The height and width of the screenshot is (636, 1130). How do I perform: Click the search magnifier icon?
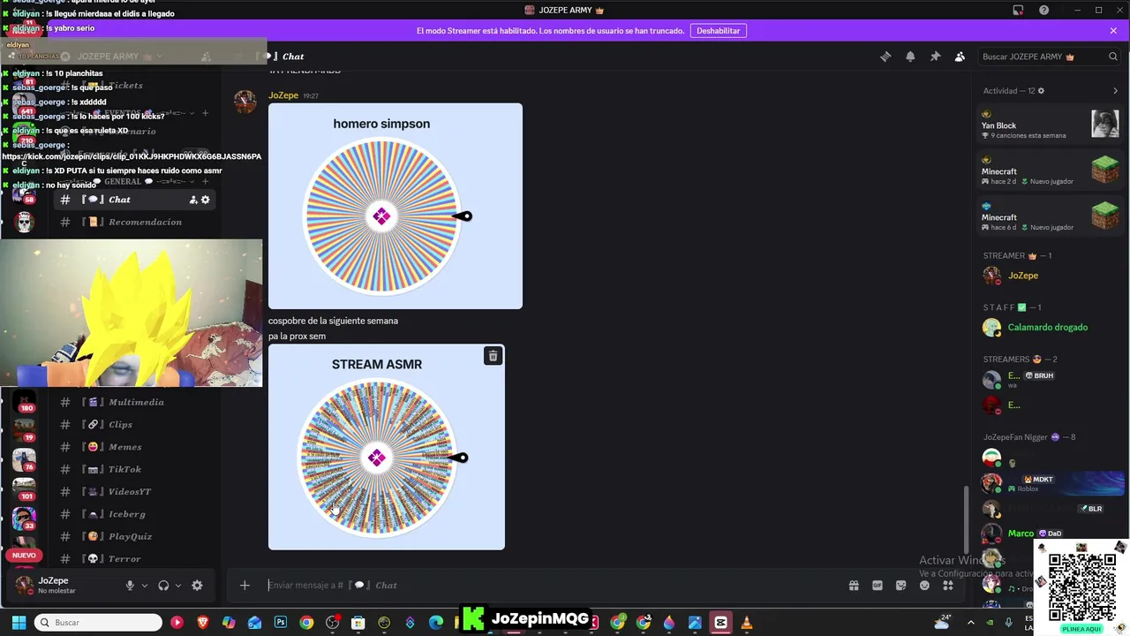[1113, 57]
